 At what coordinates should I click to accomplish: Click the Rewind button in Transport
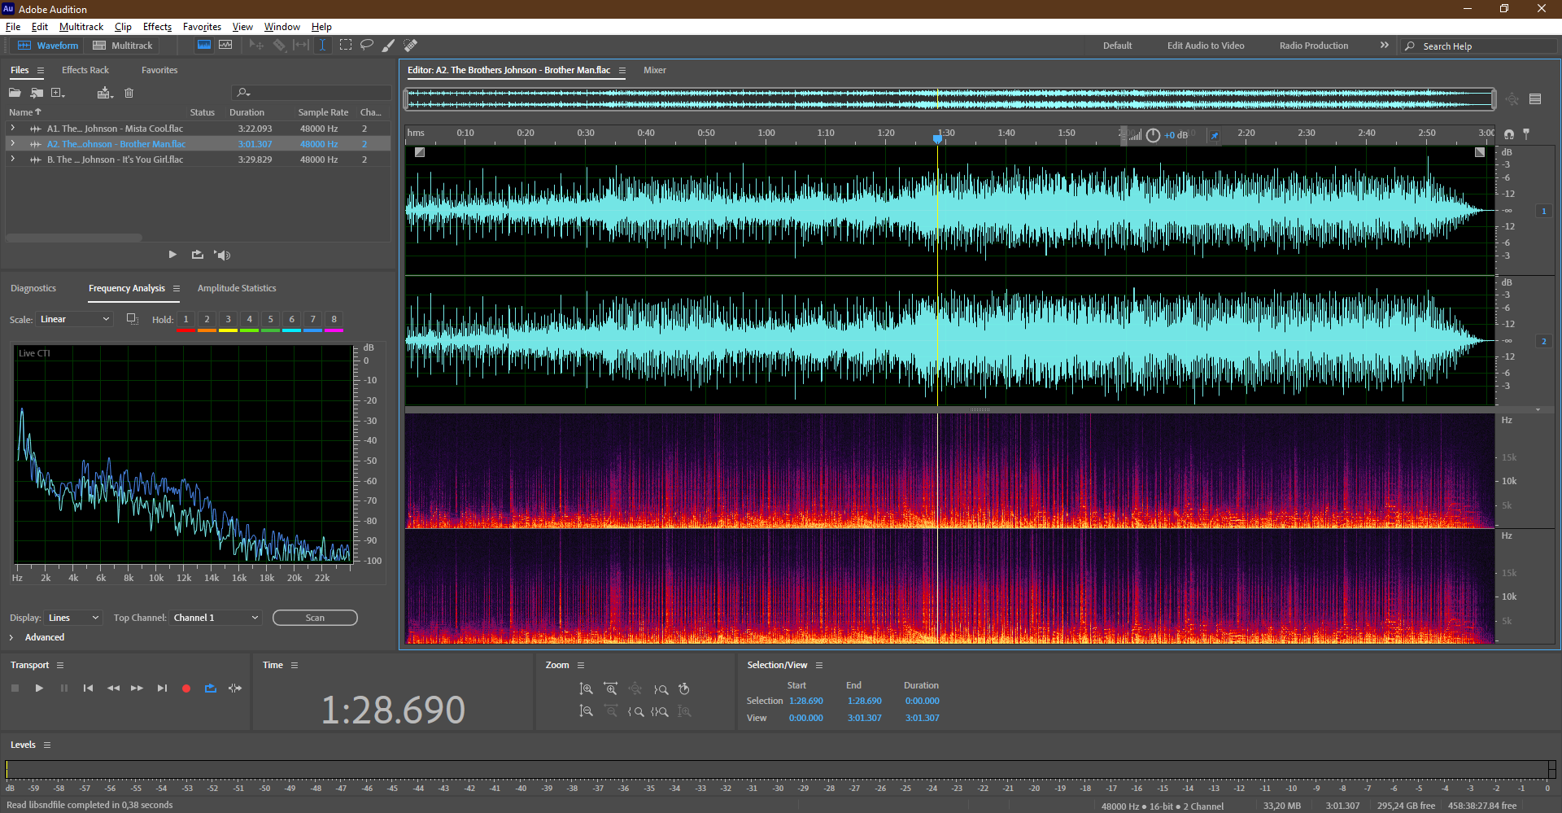pyautogui.click(x=113, y=688)
